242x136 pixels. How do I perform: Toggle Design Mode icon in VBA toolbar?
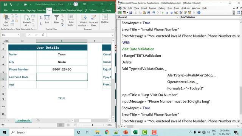pos(176,12)
